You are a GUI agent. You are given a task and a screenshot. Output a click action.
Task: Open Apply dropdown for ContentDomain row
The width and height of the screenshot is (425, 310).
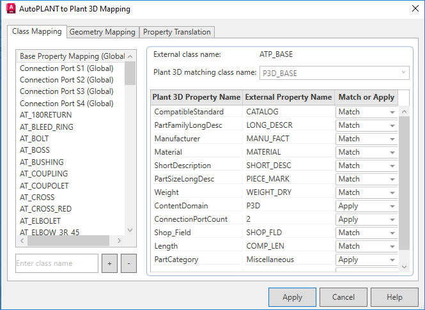click(366, 206)
